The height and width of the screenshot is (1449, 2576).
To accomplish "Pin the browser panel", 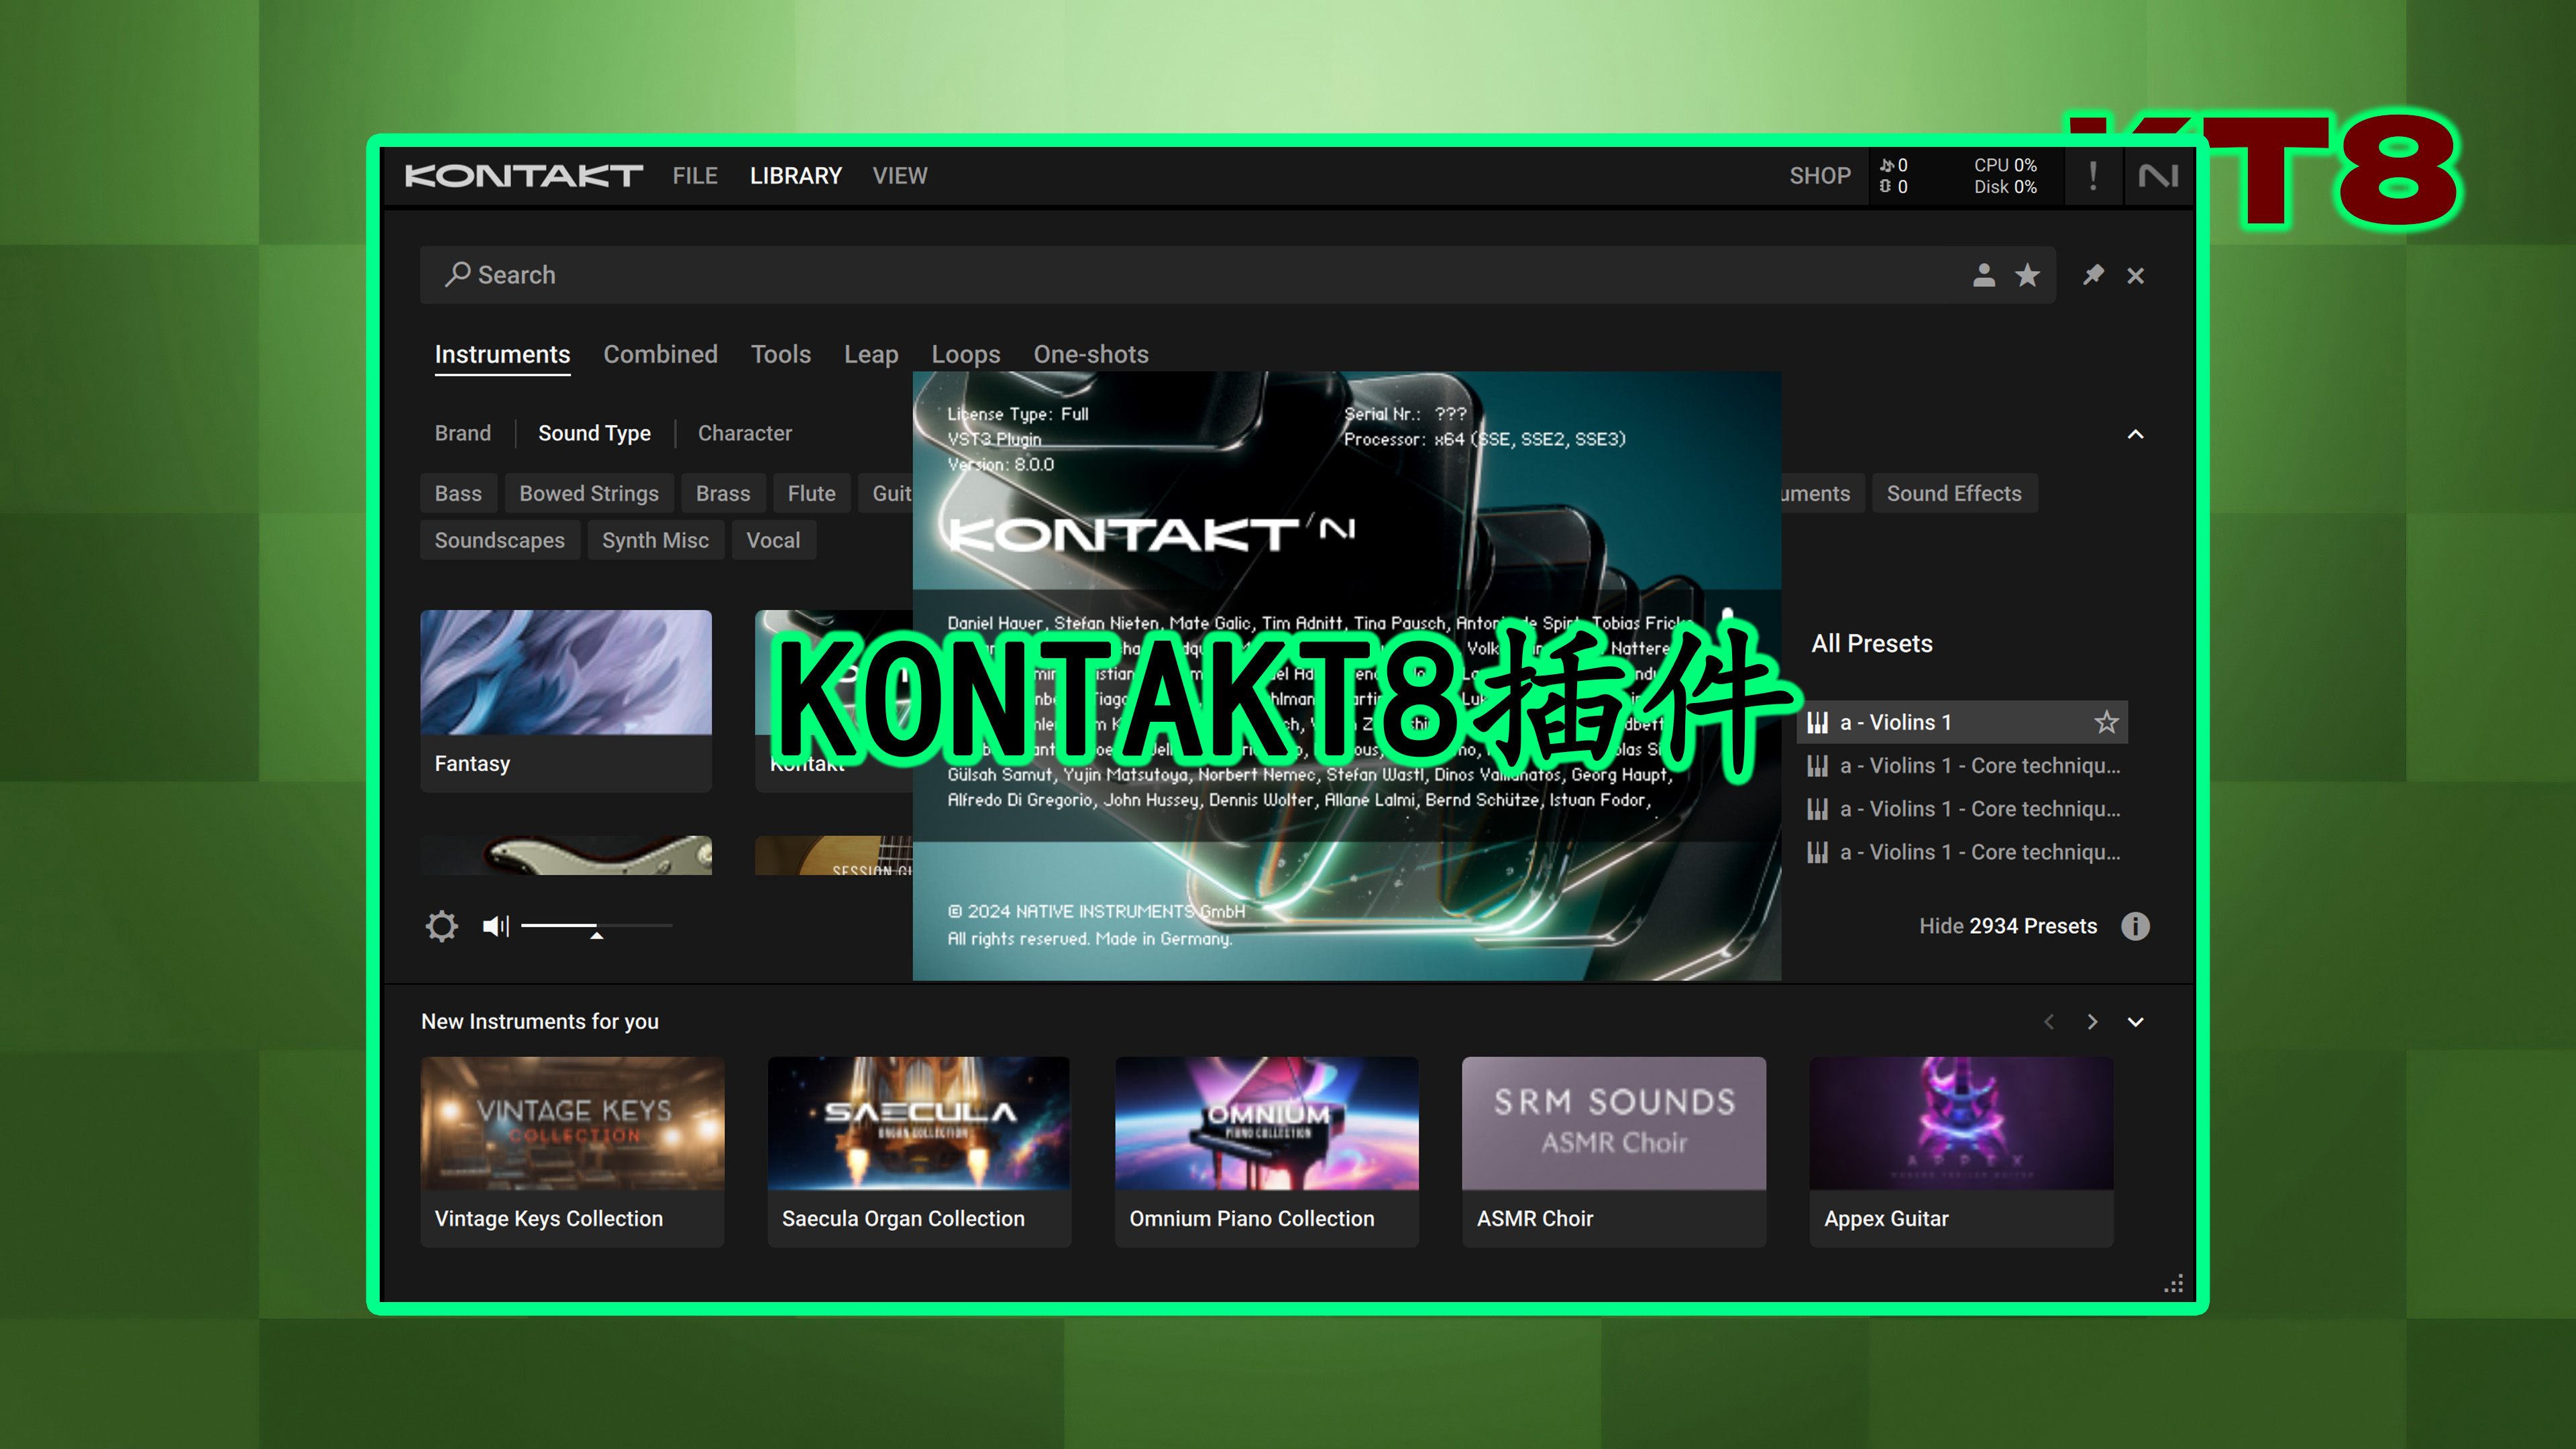I will coord(2093,275).
